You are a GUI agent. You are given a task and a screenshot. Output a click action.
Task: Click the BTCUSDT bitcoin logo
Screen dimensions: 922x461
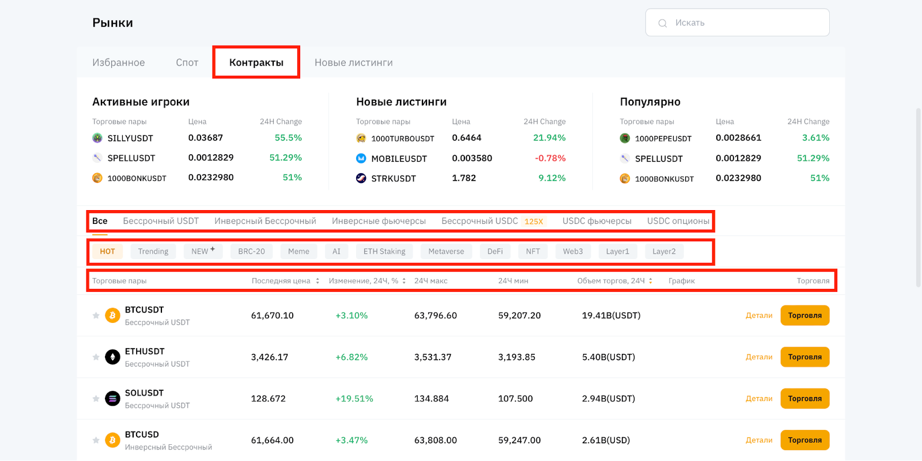(112, 315)
